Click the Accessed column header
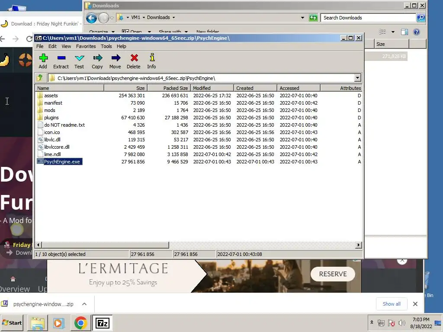Image resolution: width=443 pixels, height=332 pixels. tap(299, 88)
